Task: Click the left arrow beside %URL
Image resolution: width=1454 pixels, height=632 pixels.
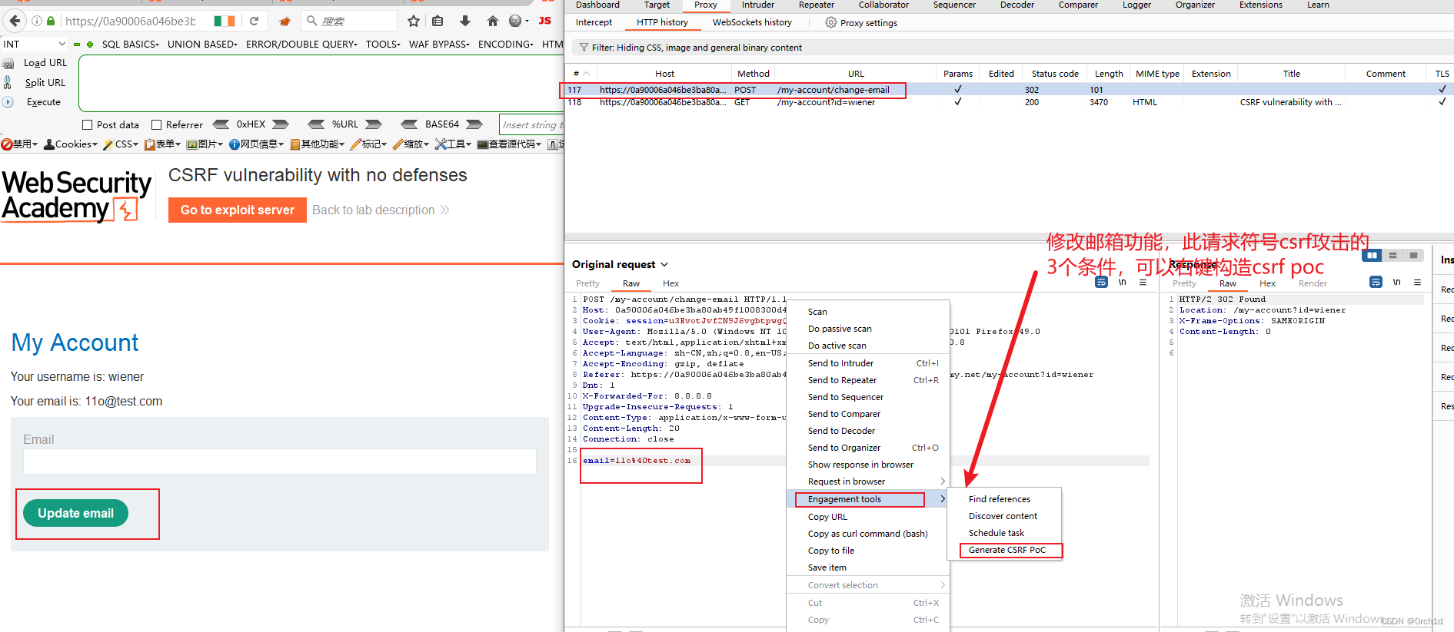Action: 316,124
